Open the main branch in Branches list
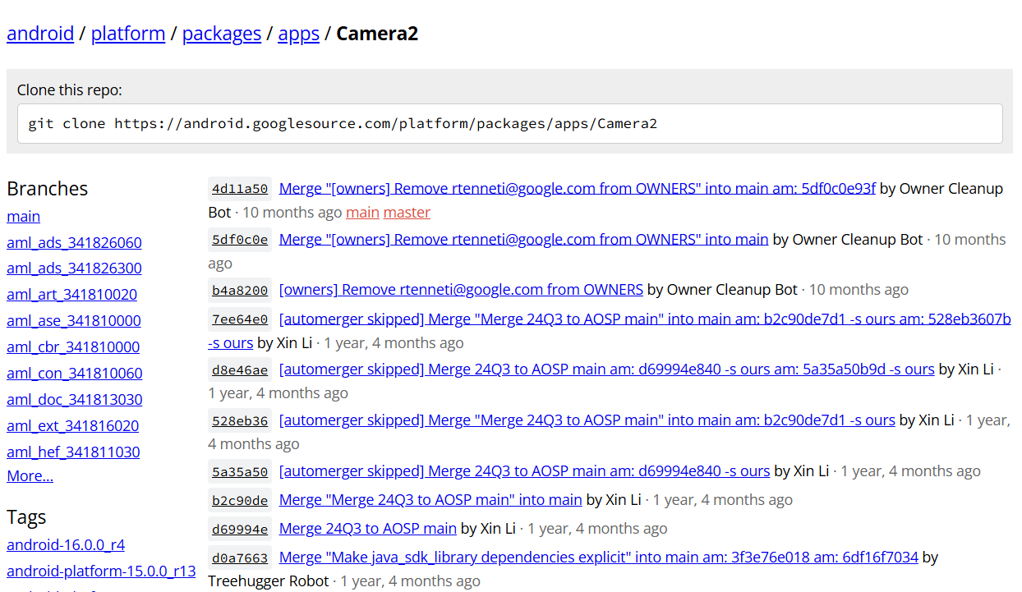1022x592 pixels. (23, 216)
